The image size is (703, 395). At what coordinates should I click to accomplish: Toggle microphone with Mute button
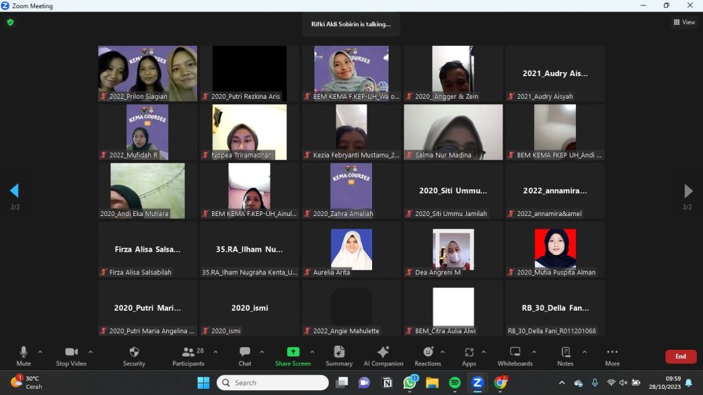click(23, 355)
